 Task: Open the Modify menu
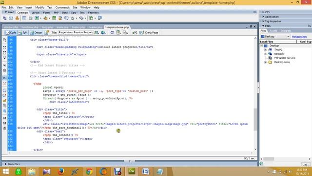pyautogui.click(x=39, y=8)
